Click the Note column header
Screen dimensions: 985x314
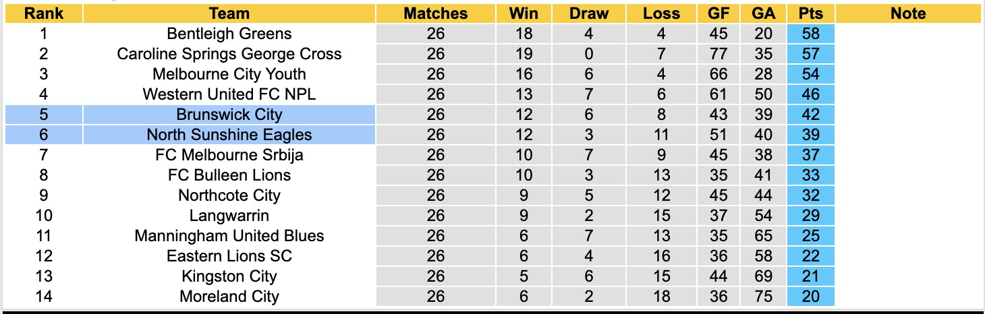[x=908, y=13]
